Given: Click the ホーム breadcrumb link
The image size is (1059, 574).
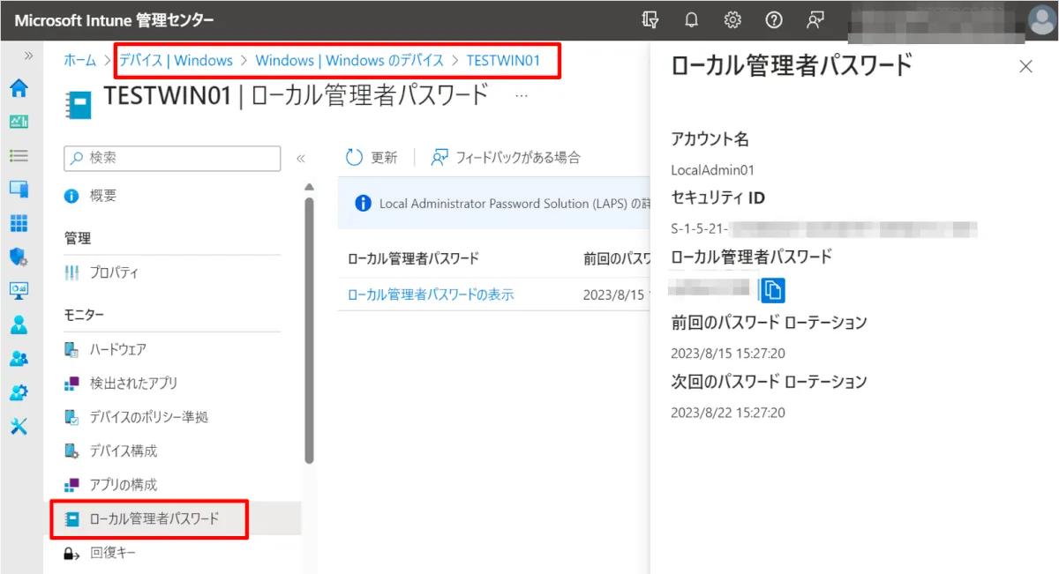Looking at the screenshot, I should [79, 61].
